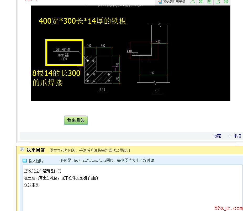Open the gear settings icon

(x=226, y=2)
